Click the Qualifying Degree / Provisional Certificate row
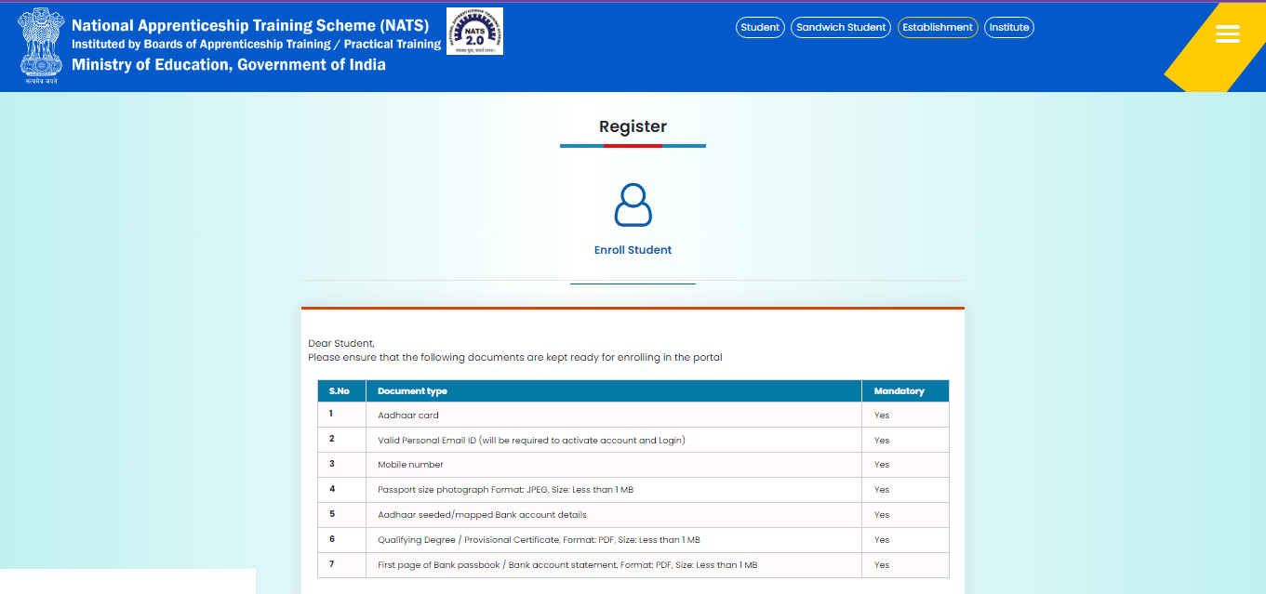The image size is (1266, 594). click(x=539, y=540)
